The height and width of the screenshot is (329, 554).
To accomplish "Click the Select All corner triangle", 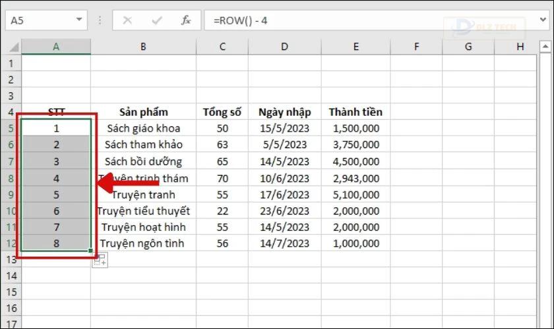I will [13, 47].
